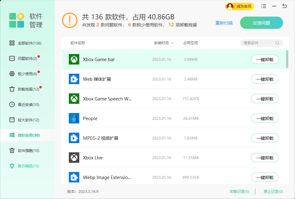Click the software list vertical scrollbar
Image resolution: width=295 pixels, height=199 pixels.
[287, 59]
